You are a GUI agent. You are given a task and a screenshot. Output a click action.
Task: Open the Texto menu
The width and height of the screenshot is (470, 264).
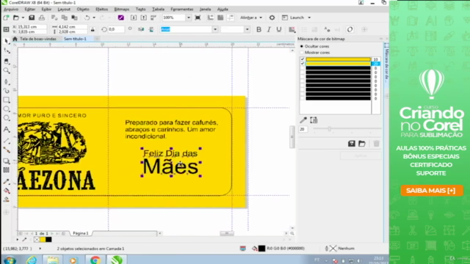pos(140,10)
